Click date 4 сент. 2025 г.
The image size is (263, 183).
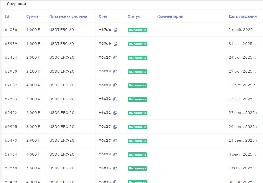pos(242,154)
